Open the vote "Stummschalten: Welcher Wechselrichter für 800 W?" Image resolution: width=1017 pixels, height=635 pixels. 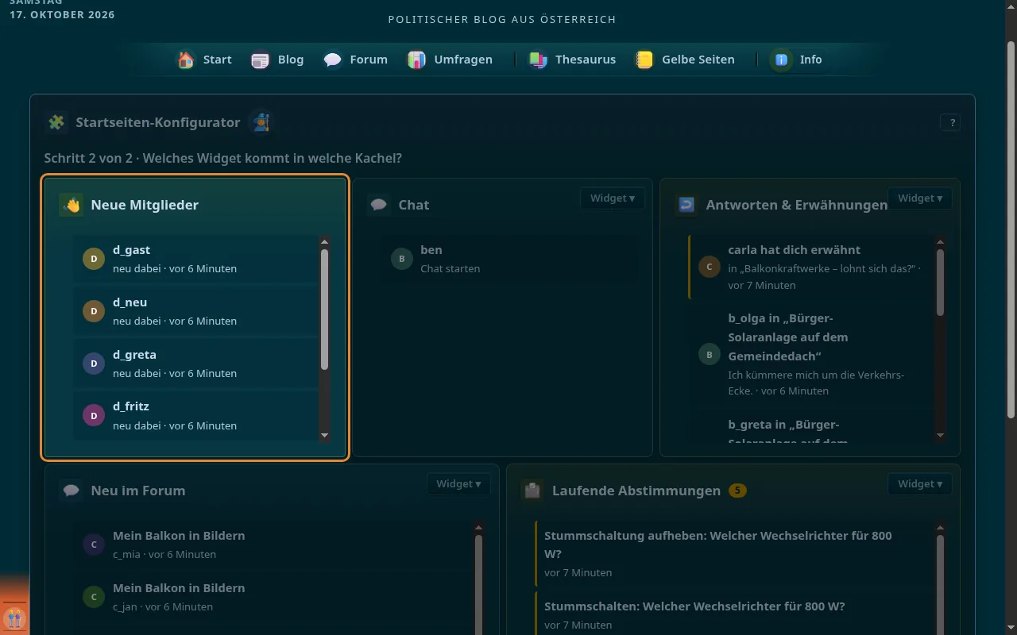pyautogui.click(x=735, y=615)
